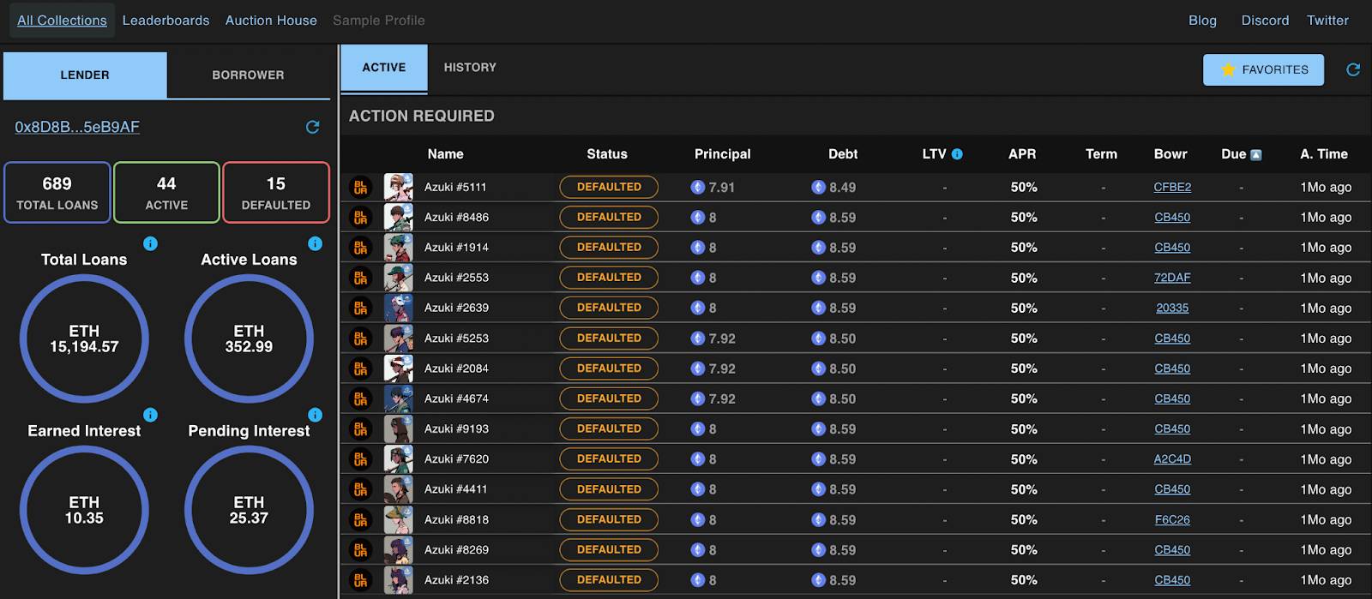Open borrower A2C4D link
Screen dimensions: 1372x599
coord(1172,458)
